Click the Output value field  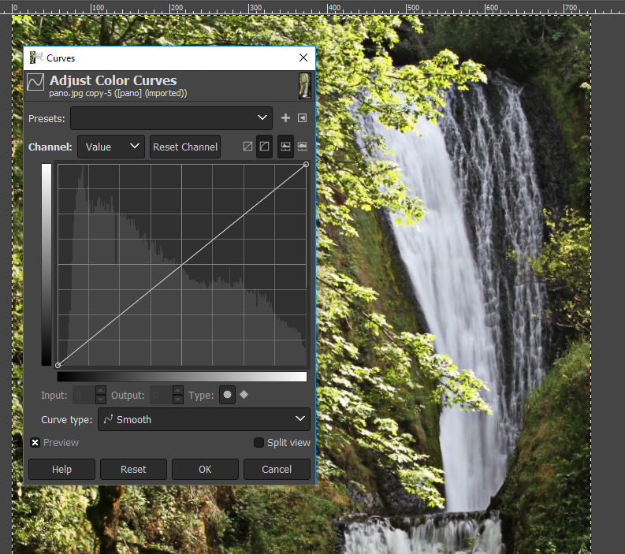[162, 395]
